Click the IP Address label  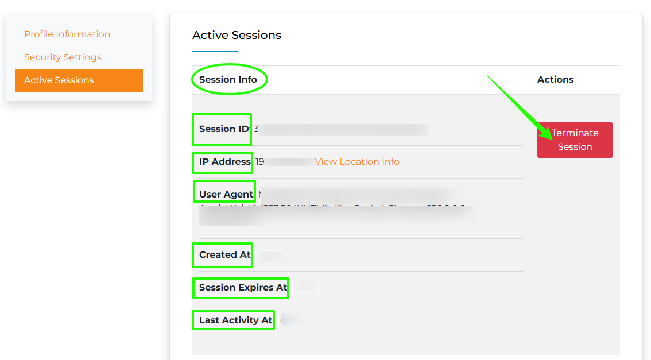(224, 162)
